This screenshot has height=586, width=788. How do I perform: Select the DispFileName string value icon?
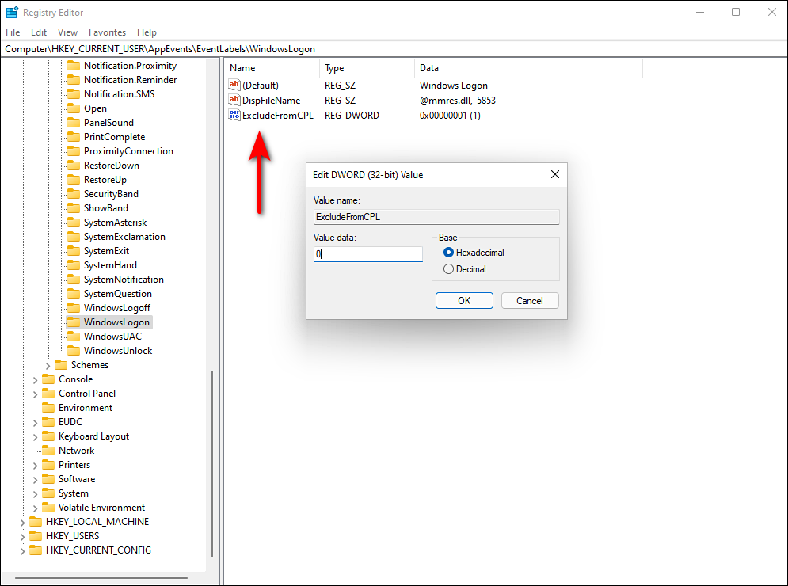[234, 100]
